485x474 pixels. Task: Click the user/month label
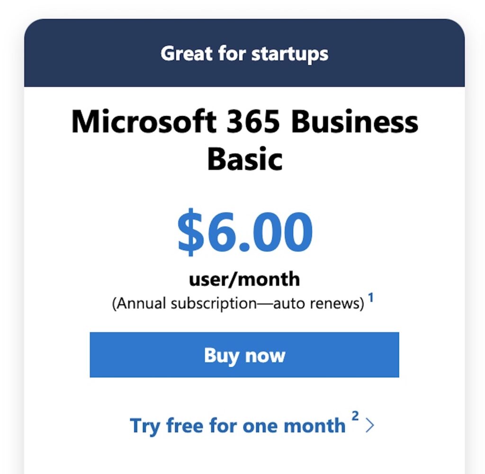[x=244, y=279]
